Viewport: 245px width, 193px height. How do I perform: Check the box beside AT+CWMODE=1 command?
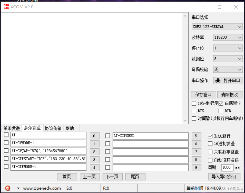point(7,143)
